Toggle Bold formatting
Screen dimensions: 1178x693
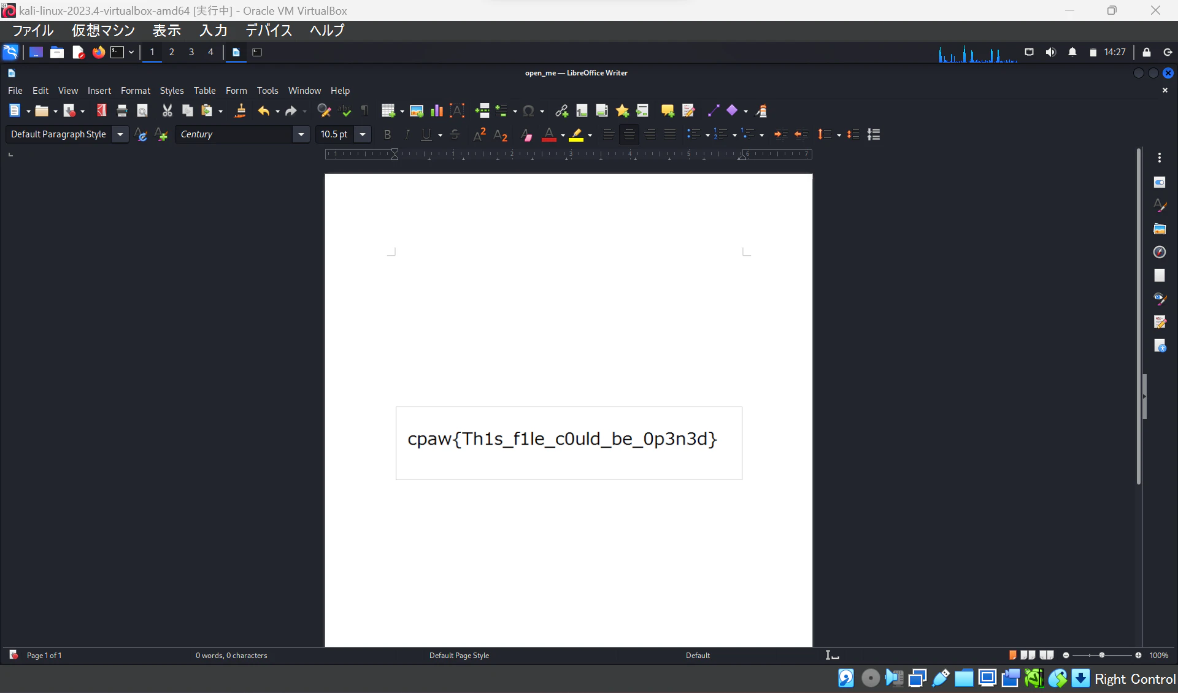pyautogui.click(x=387, y=134)
